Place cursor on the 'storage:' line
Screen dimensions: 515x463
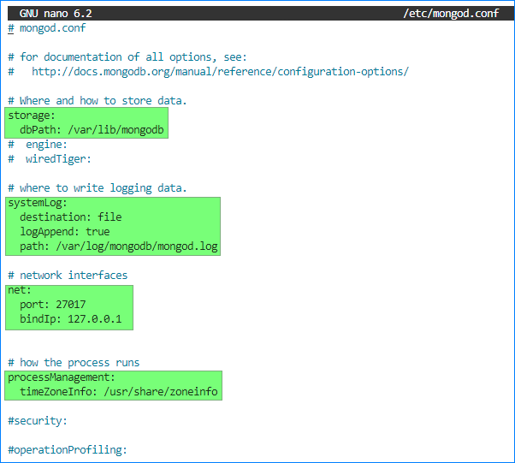point(32,116)
